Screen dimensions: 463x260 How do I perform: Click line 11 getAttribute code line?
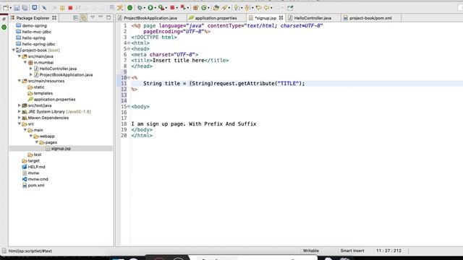pos(224,84)
